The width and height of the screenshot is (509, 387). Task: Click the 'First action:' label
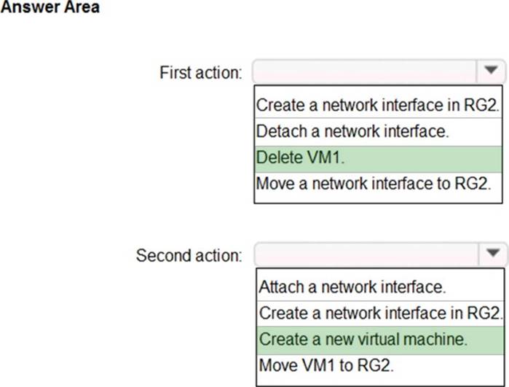[x=200, y=72]
